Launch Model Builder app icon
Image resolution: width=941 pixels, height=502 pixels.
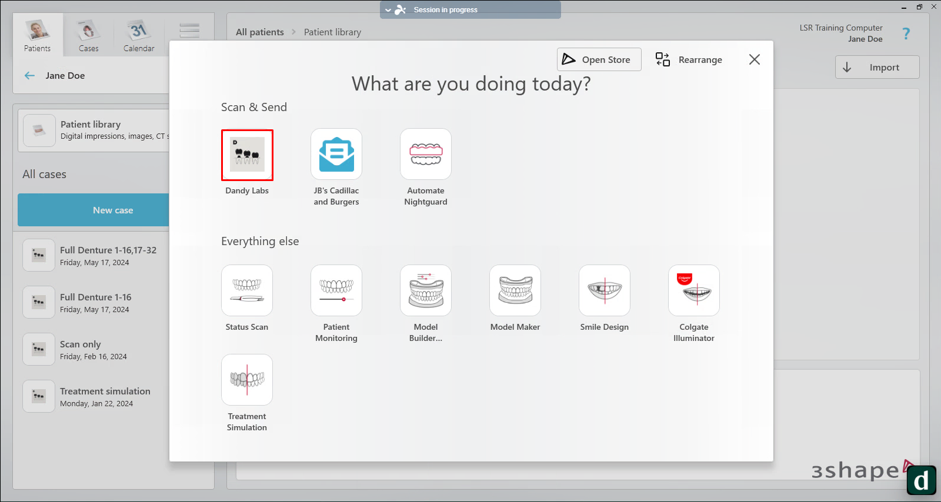point(426,290)
